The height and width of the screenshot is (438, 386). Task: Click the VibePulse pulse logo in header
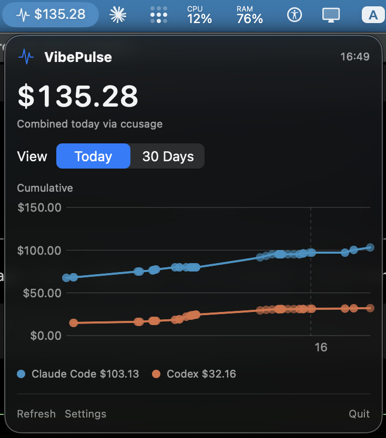[26, 57]
